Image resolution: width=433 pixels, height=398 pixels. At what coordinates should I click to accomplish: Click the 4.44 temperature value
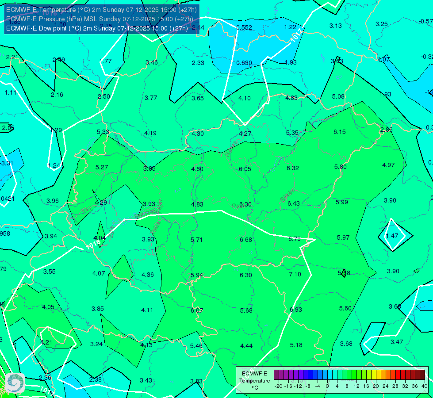(246, 346)
